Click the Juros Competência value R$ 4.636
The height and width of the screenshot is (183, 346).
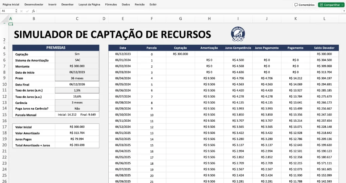coord(238,72)
